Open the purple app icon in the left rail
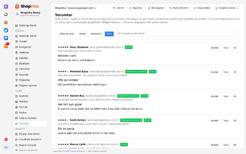The image size is (246, 154). 6,6
